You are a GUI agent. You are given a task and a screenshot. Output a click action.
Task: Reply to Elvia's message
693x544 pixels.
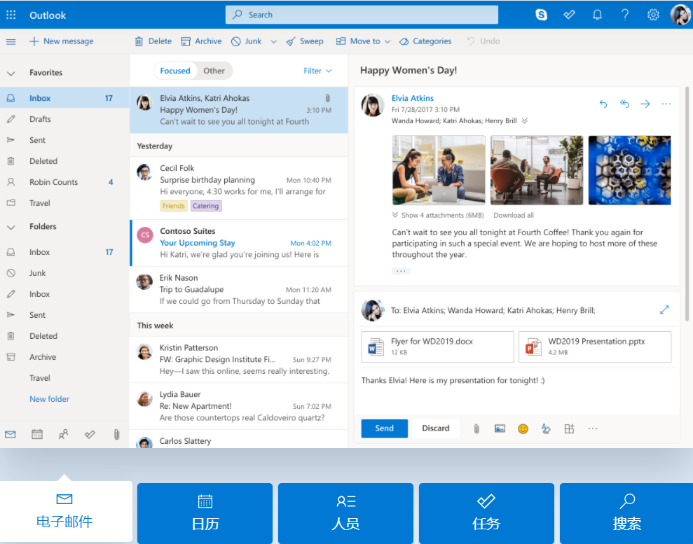[x=603, y=104]
